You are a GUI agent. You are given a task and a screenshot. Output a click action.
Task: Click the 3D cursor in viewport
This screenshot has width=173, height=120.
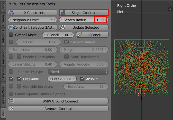(x=141, y=94)
